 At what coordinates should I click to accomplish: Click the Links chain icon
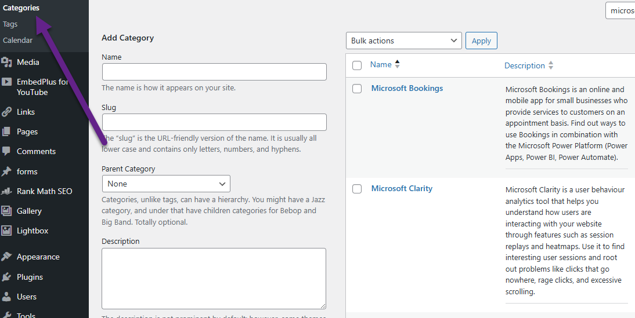(6, 112)
